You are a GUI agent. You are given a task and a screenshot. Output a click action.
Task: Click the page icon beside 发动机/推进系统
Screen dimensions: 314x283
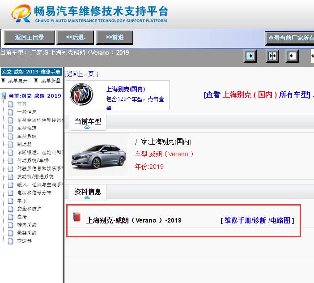tap(11, 176)
